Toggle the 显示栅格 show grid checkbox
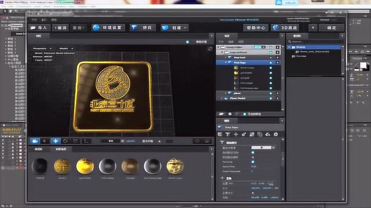The image size is (371, 208). 159,141
